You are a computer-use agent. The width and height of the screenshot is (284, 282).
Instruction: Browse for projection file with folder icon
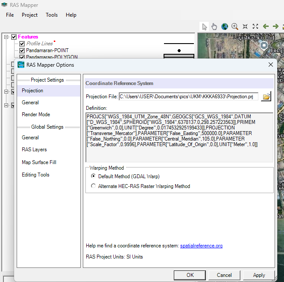266,96
